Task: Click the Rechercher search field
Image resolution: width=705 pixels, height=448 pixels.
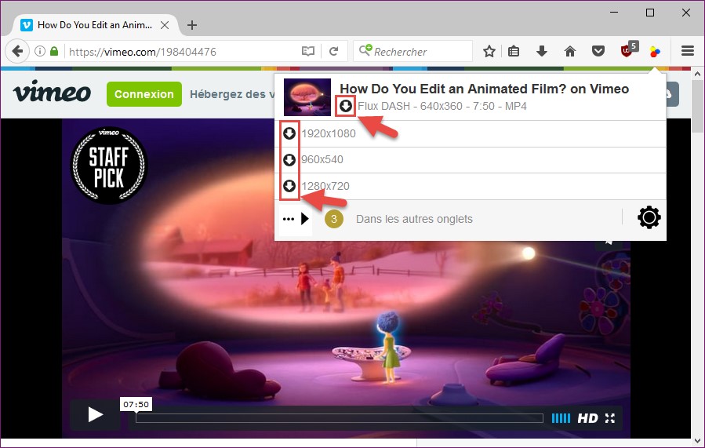Action: click(412, 51)
